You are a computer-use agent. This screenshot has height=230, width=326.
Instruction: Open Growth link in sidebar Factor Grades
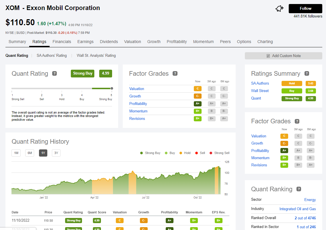[257, 143]
